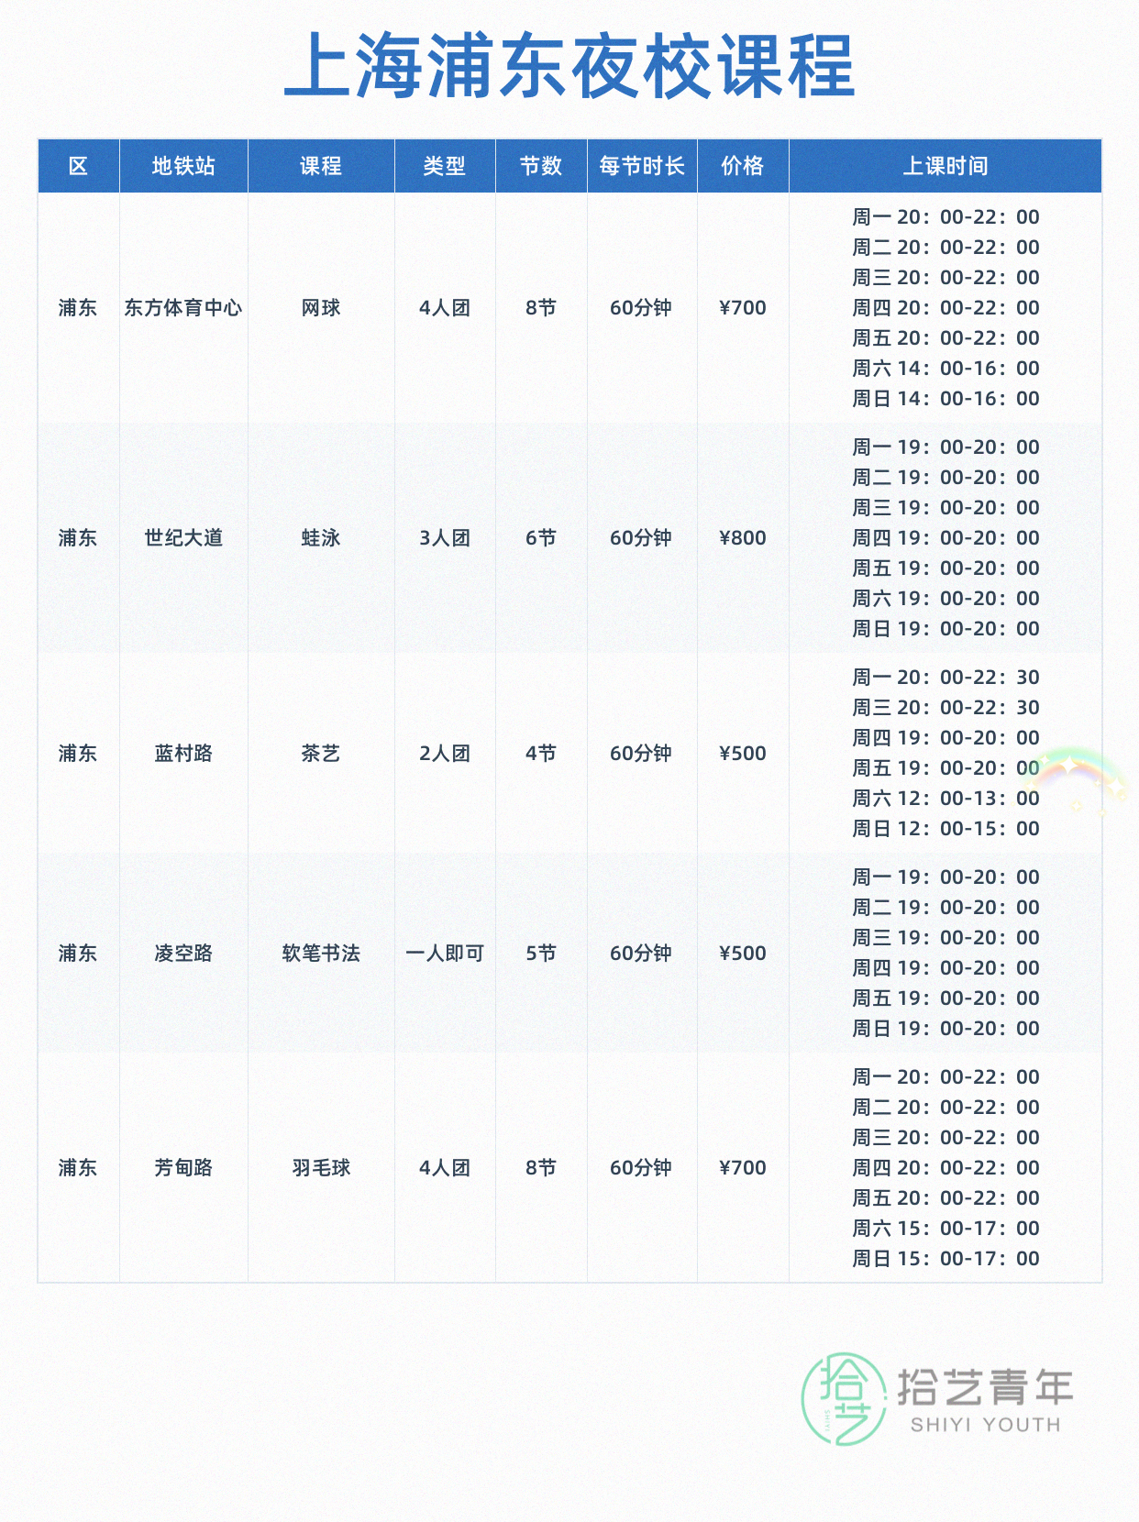Select the 上海浦东夜校课程 title

coord(569,66)
